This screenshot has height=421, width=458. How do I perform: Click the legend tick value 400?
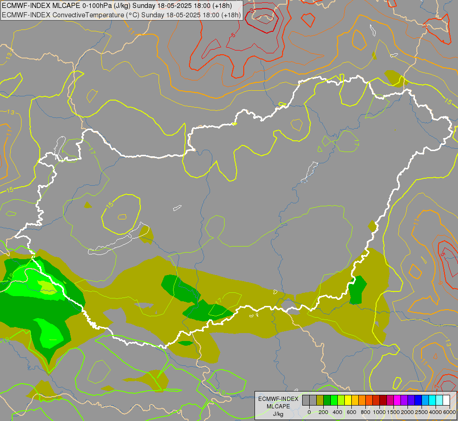[x=337, y=412]
